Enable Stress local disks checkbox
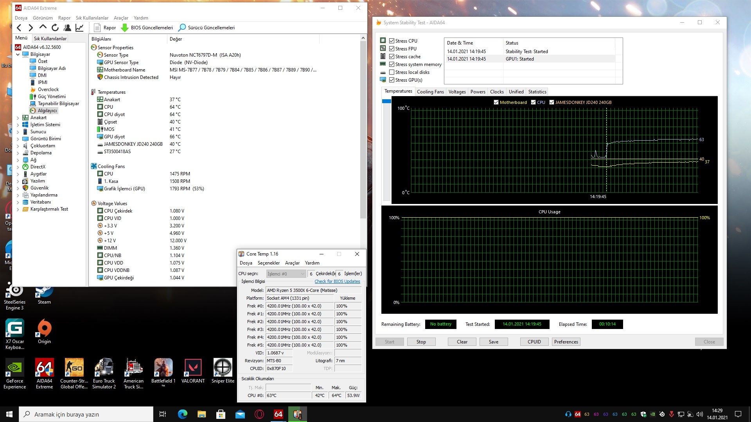The width and height of the screenshot is (751, 422). pos(392,72)
